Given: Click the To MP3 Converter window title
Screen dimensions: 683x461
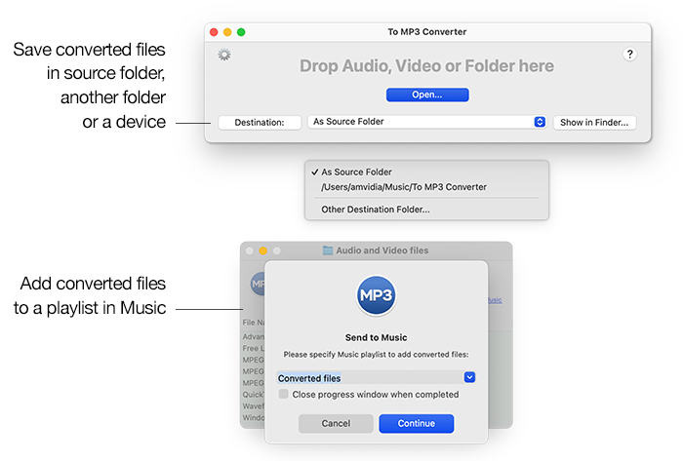Looking at the screenshot, I should pos(427,32).
